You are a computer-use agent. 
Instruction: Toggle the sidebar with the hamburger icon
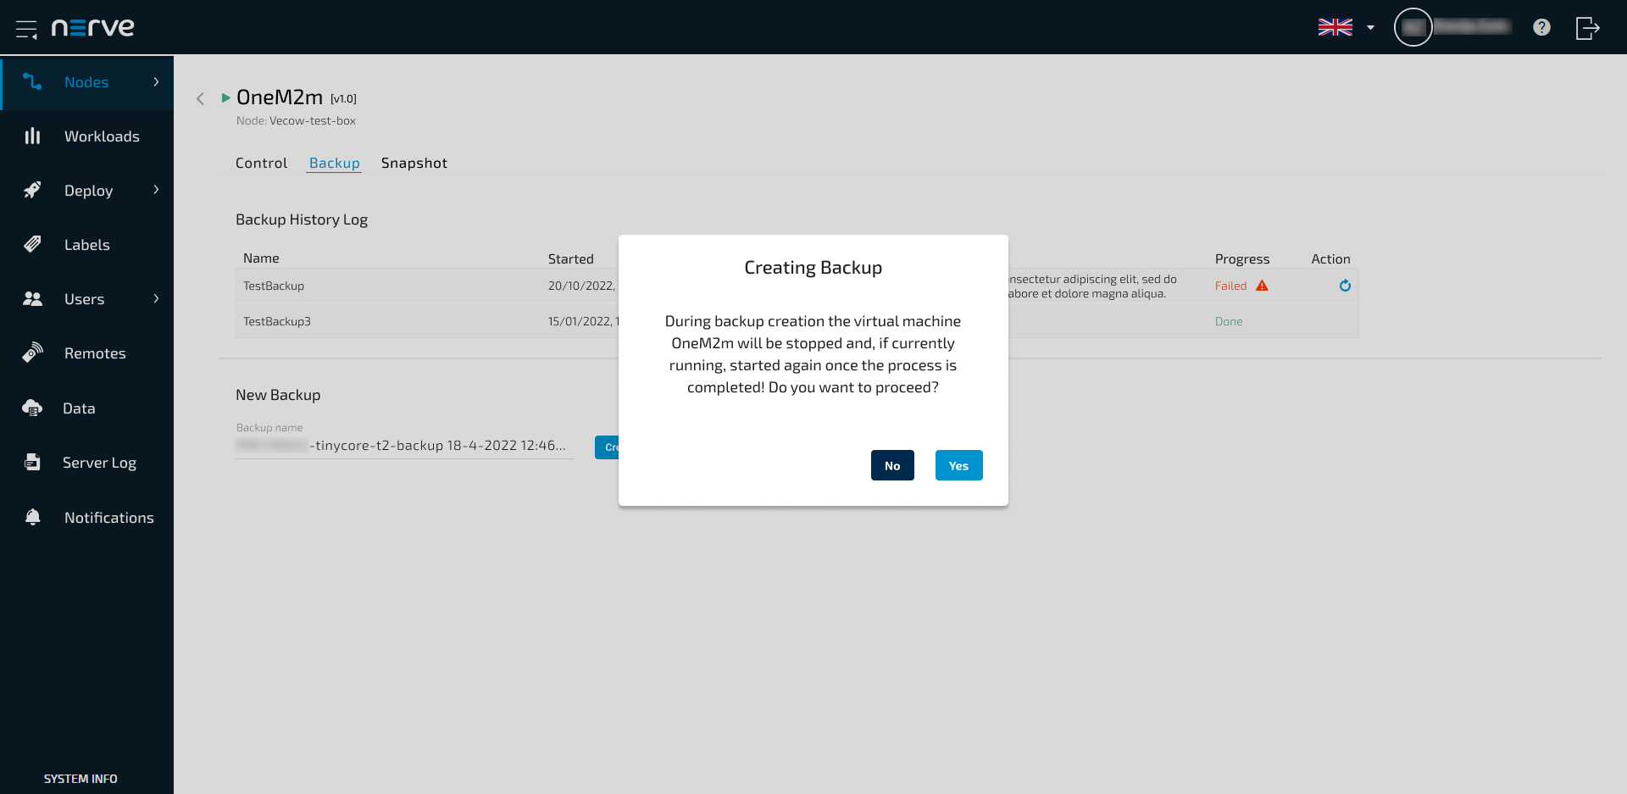tap(26, 28)
